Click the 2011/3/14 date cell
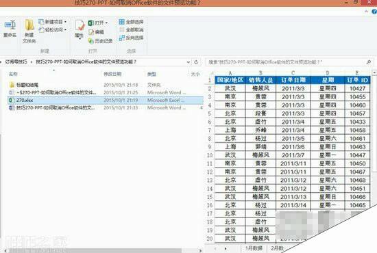This screenshot has height=253, width=377. [293, 205]
